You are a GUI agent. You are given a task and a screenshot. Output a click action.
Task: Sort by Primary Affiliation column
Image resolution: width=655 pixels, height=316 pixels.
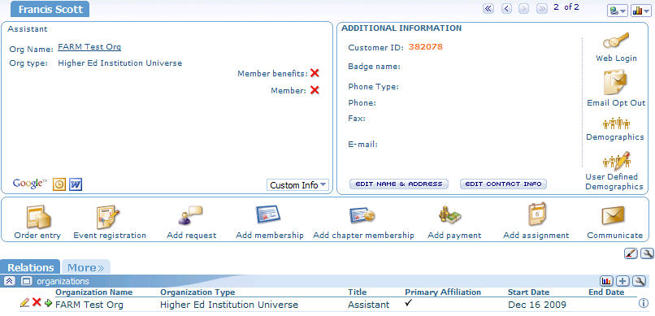coord(443,292)
